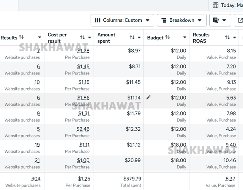Expand Results column options caret
Viewport: 243px width, 190px height.
40,37
